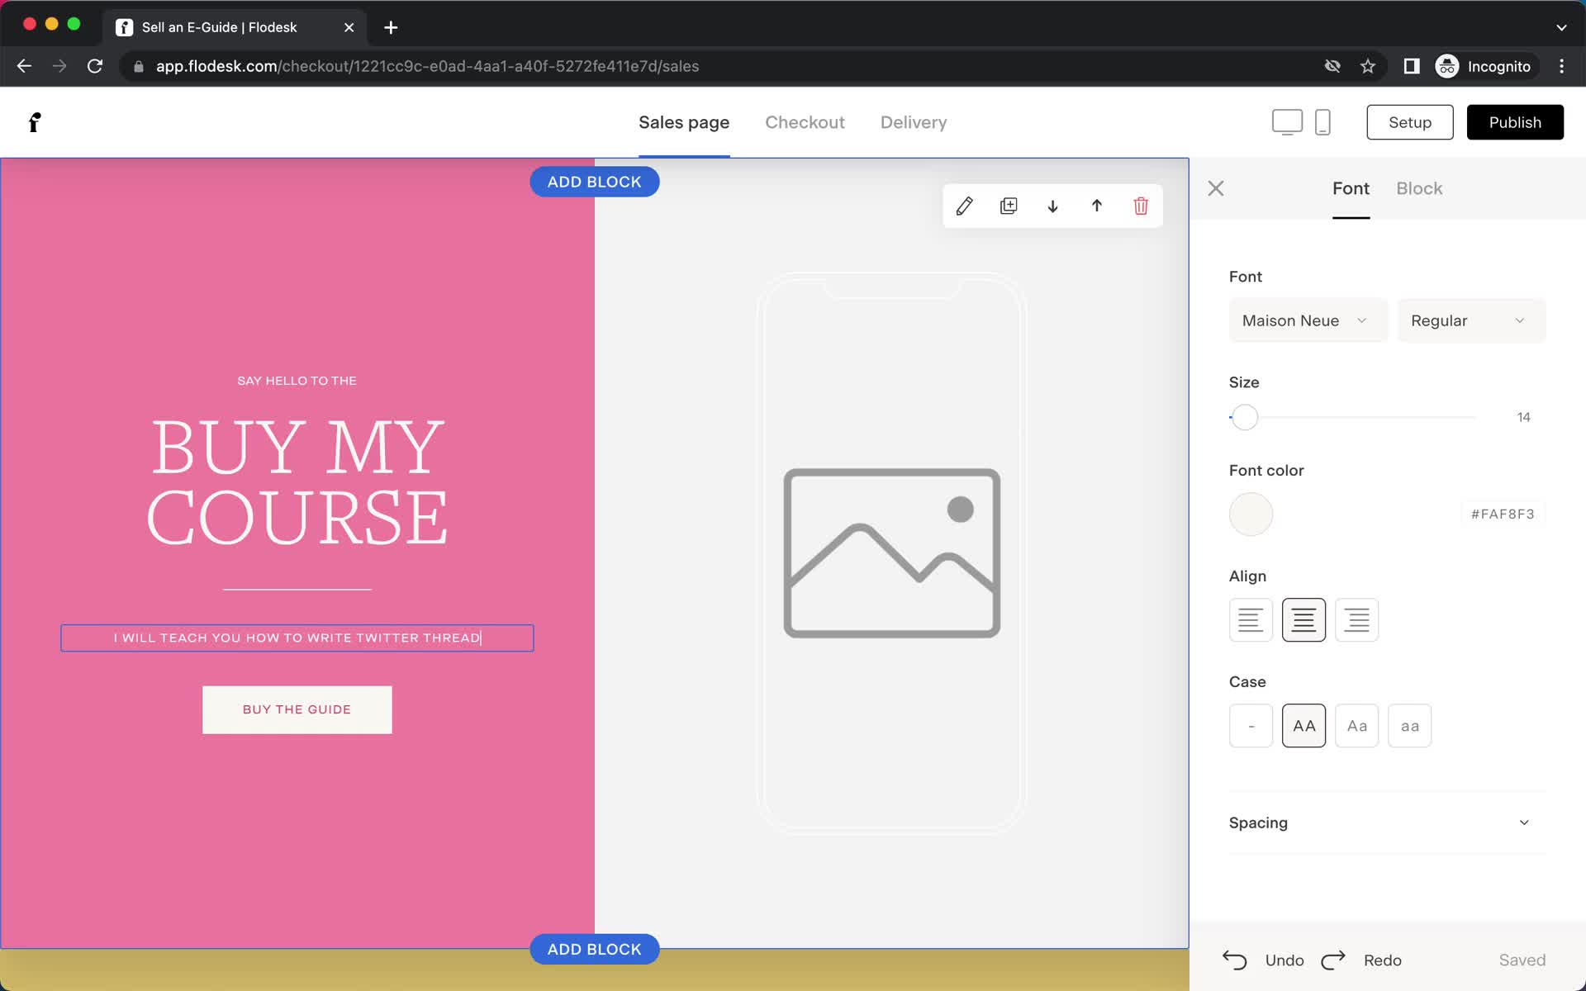Click image placeholder in phone mockup
The height and width of the screenshot is (991, 1586).
(x=892, y=553)
